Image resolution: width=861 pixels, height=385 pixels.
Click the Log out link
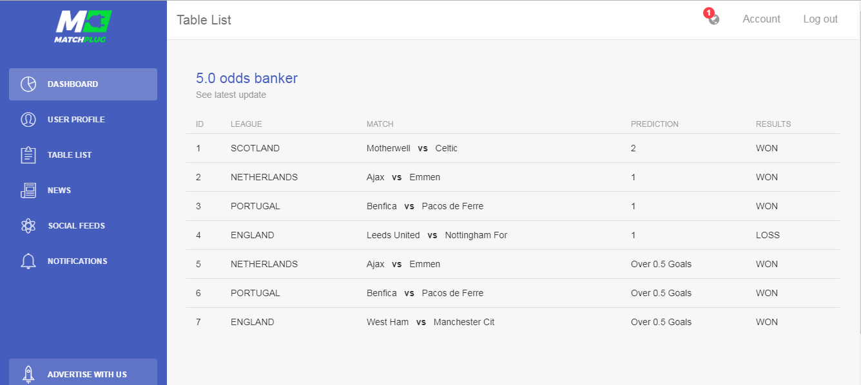(x=820, y=19)
